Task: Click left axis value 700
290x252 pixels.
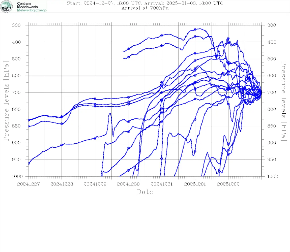Action: coord(16,92)
